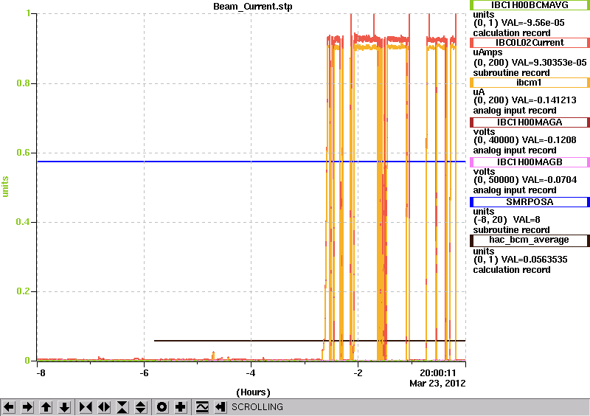Image resolution: width=590 pixels, height=416 pixels.
Task: Click 'analog input record' text under ibcm1
Action: [514, 111]
